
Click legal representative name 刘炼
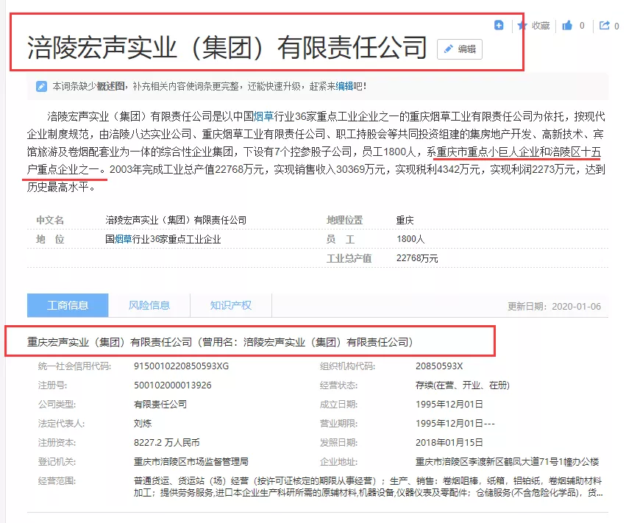[143, 424]
